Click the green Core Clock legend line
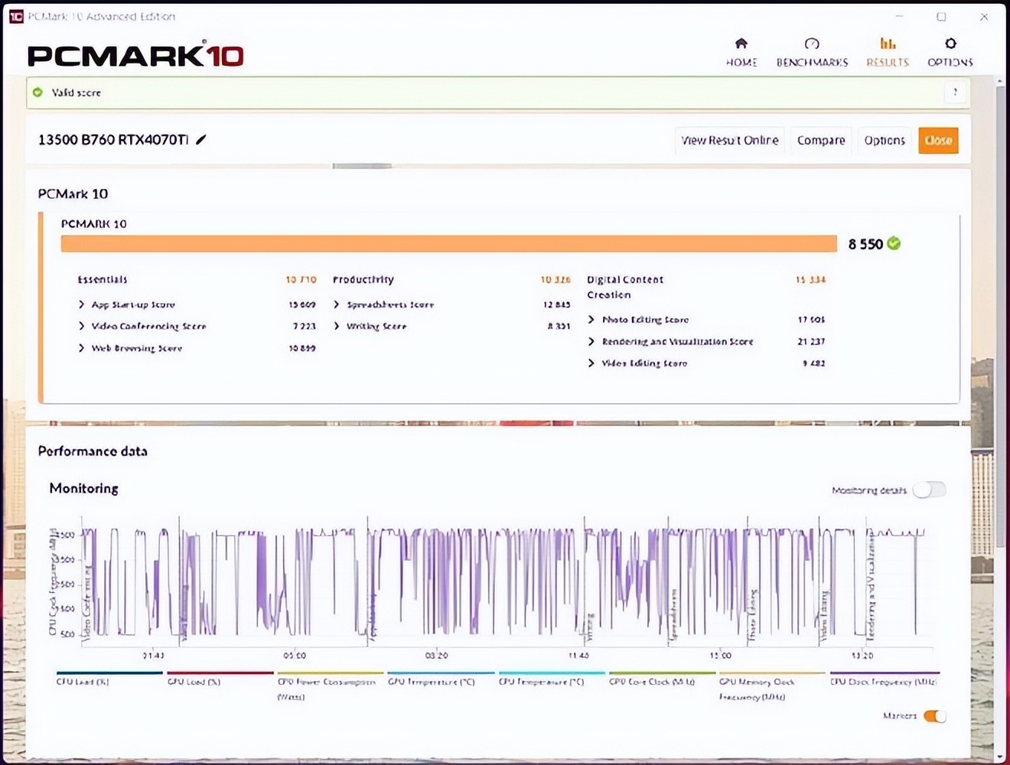 (x=662, y=673)
